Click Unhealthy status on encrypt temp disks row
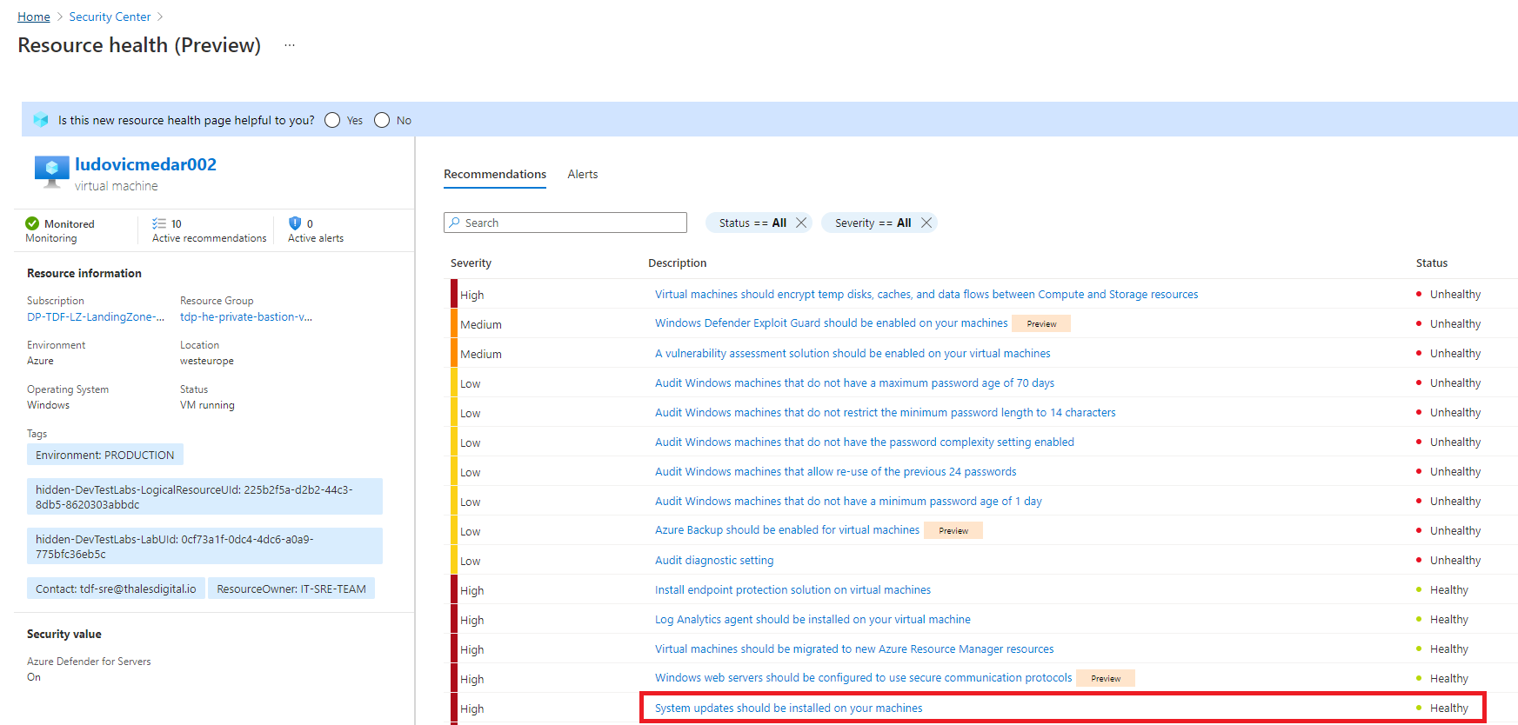This screenshot has width=1518, height=725. point(1454,294)
